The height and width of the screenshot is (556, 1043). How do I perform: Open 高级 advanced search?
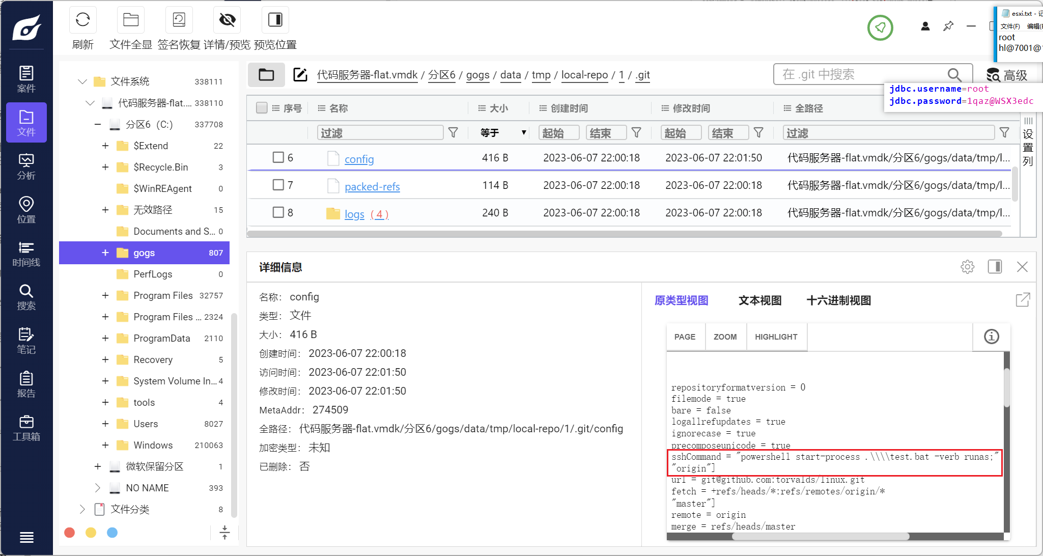(1007, 75)
